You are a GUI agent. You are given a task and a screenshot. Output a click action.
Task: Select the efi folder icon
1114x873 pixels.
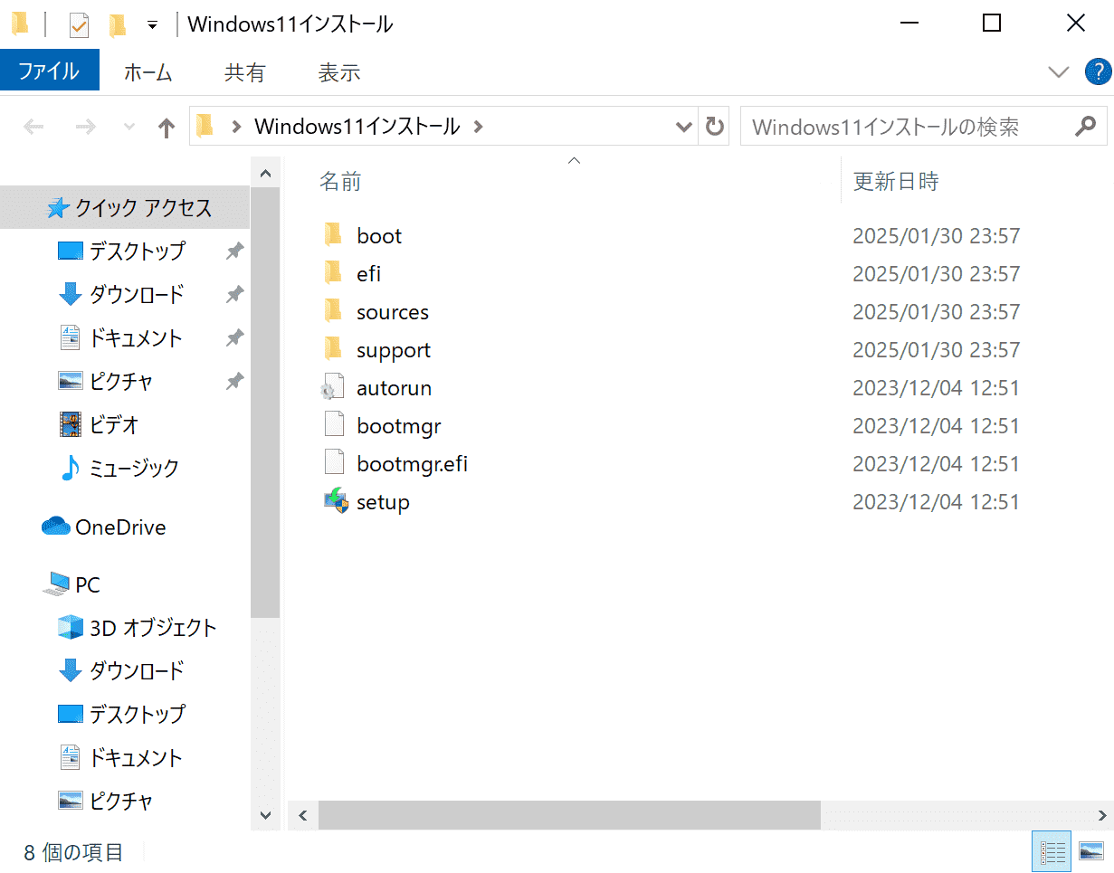(333, 273)
